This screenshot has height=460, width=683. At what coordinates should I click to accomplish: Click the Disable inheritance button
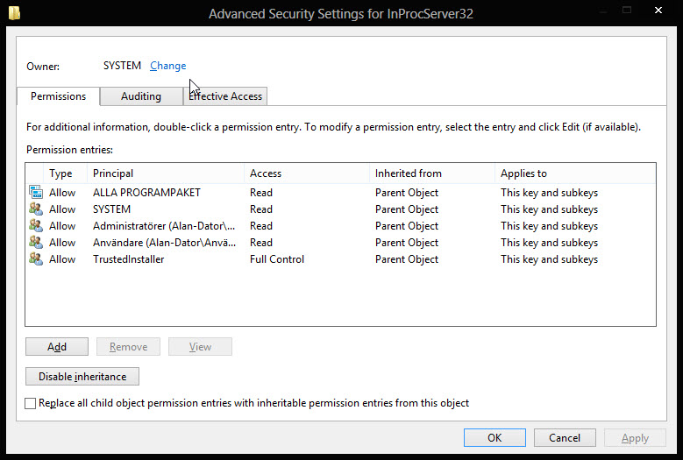pyautogui.click(x=82, y=377)
